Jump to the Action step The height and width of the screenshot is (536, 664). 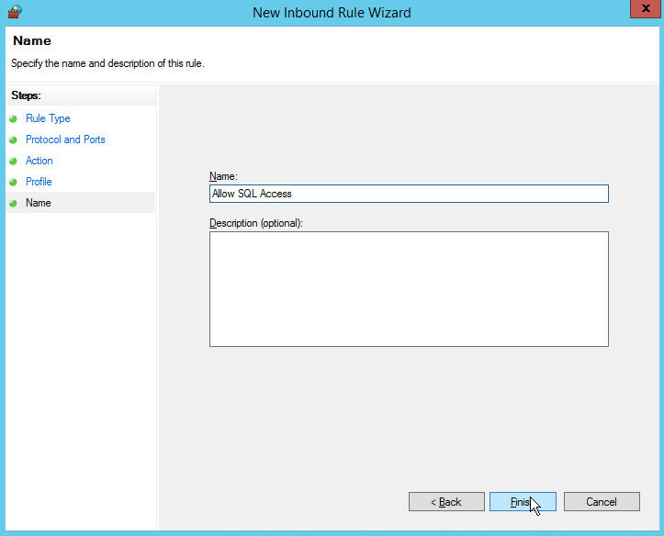(39, 161)
